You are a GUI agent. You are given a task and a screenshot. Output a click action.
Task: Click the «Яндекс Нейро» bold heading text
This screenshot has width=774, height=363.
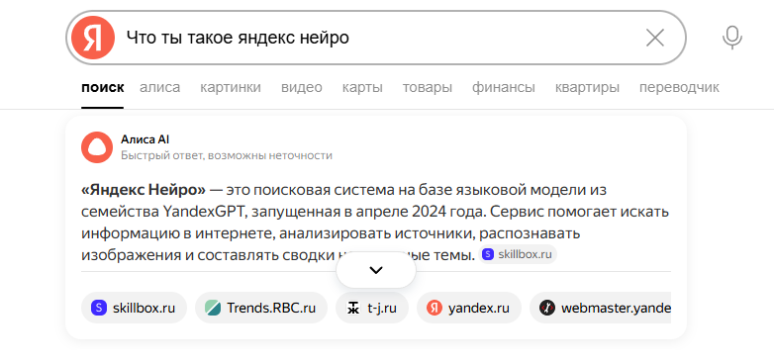coord(144,189)
